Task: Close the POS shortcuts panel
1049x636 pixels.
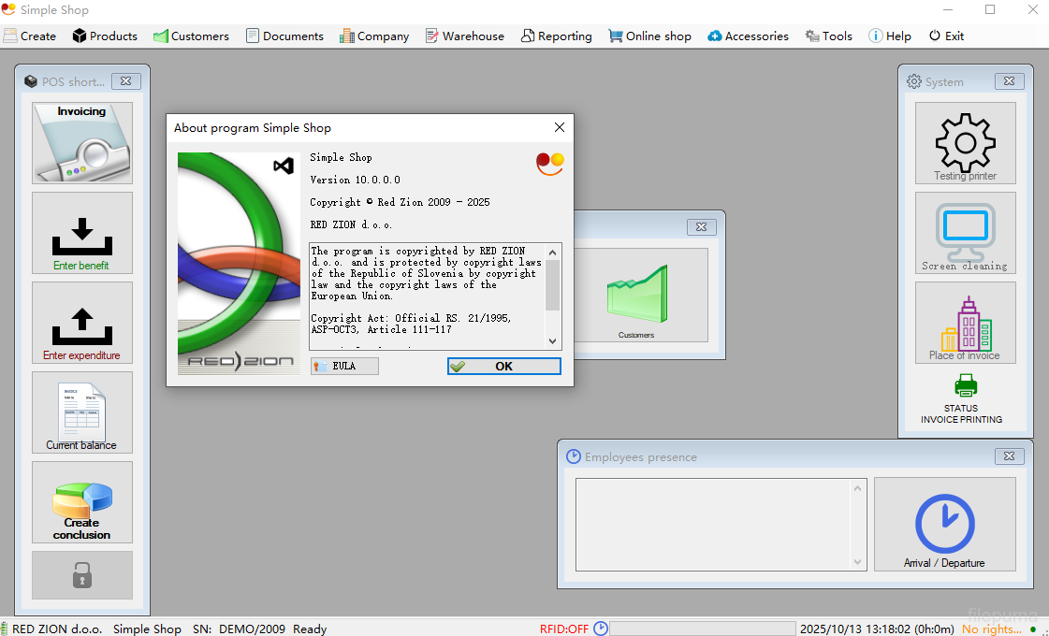Action: coord(125,81)
